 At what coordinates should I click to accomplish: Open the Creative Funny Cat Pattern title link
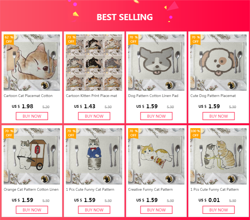150,189
